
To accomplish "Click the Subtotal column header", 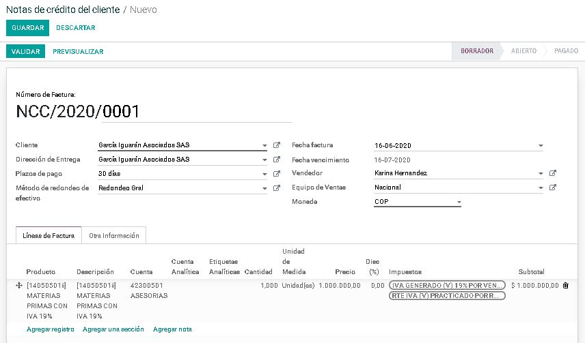I will click(x=531, y=272).
